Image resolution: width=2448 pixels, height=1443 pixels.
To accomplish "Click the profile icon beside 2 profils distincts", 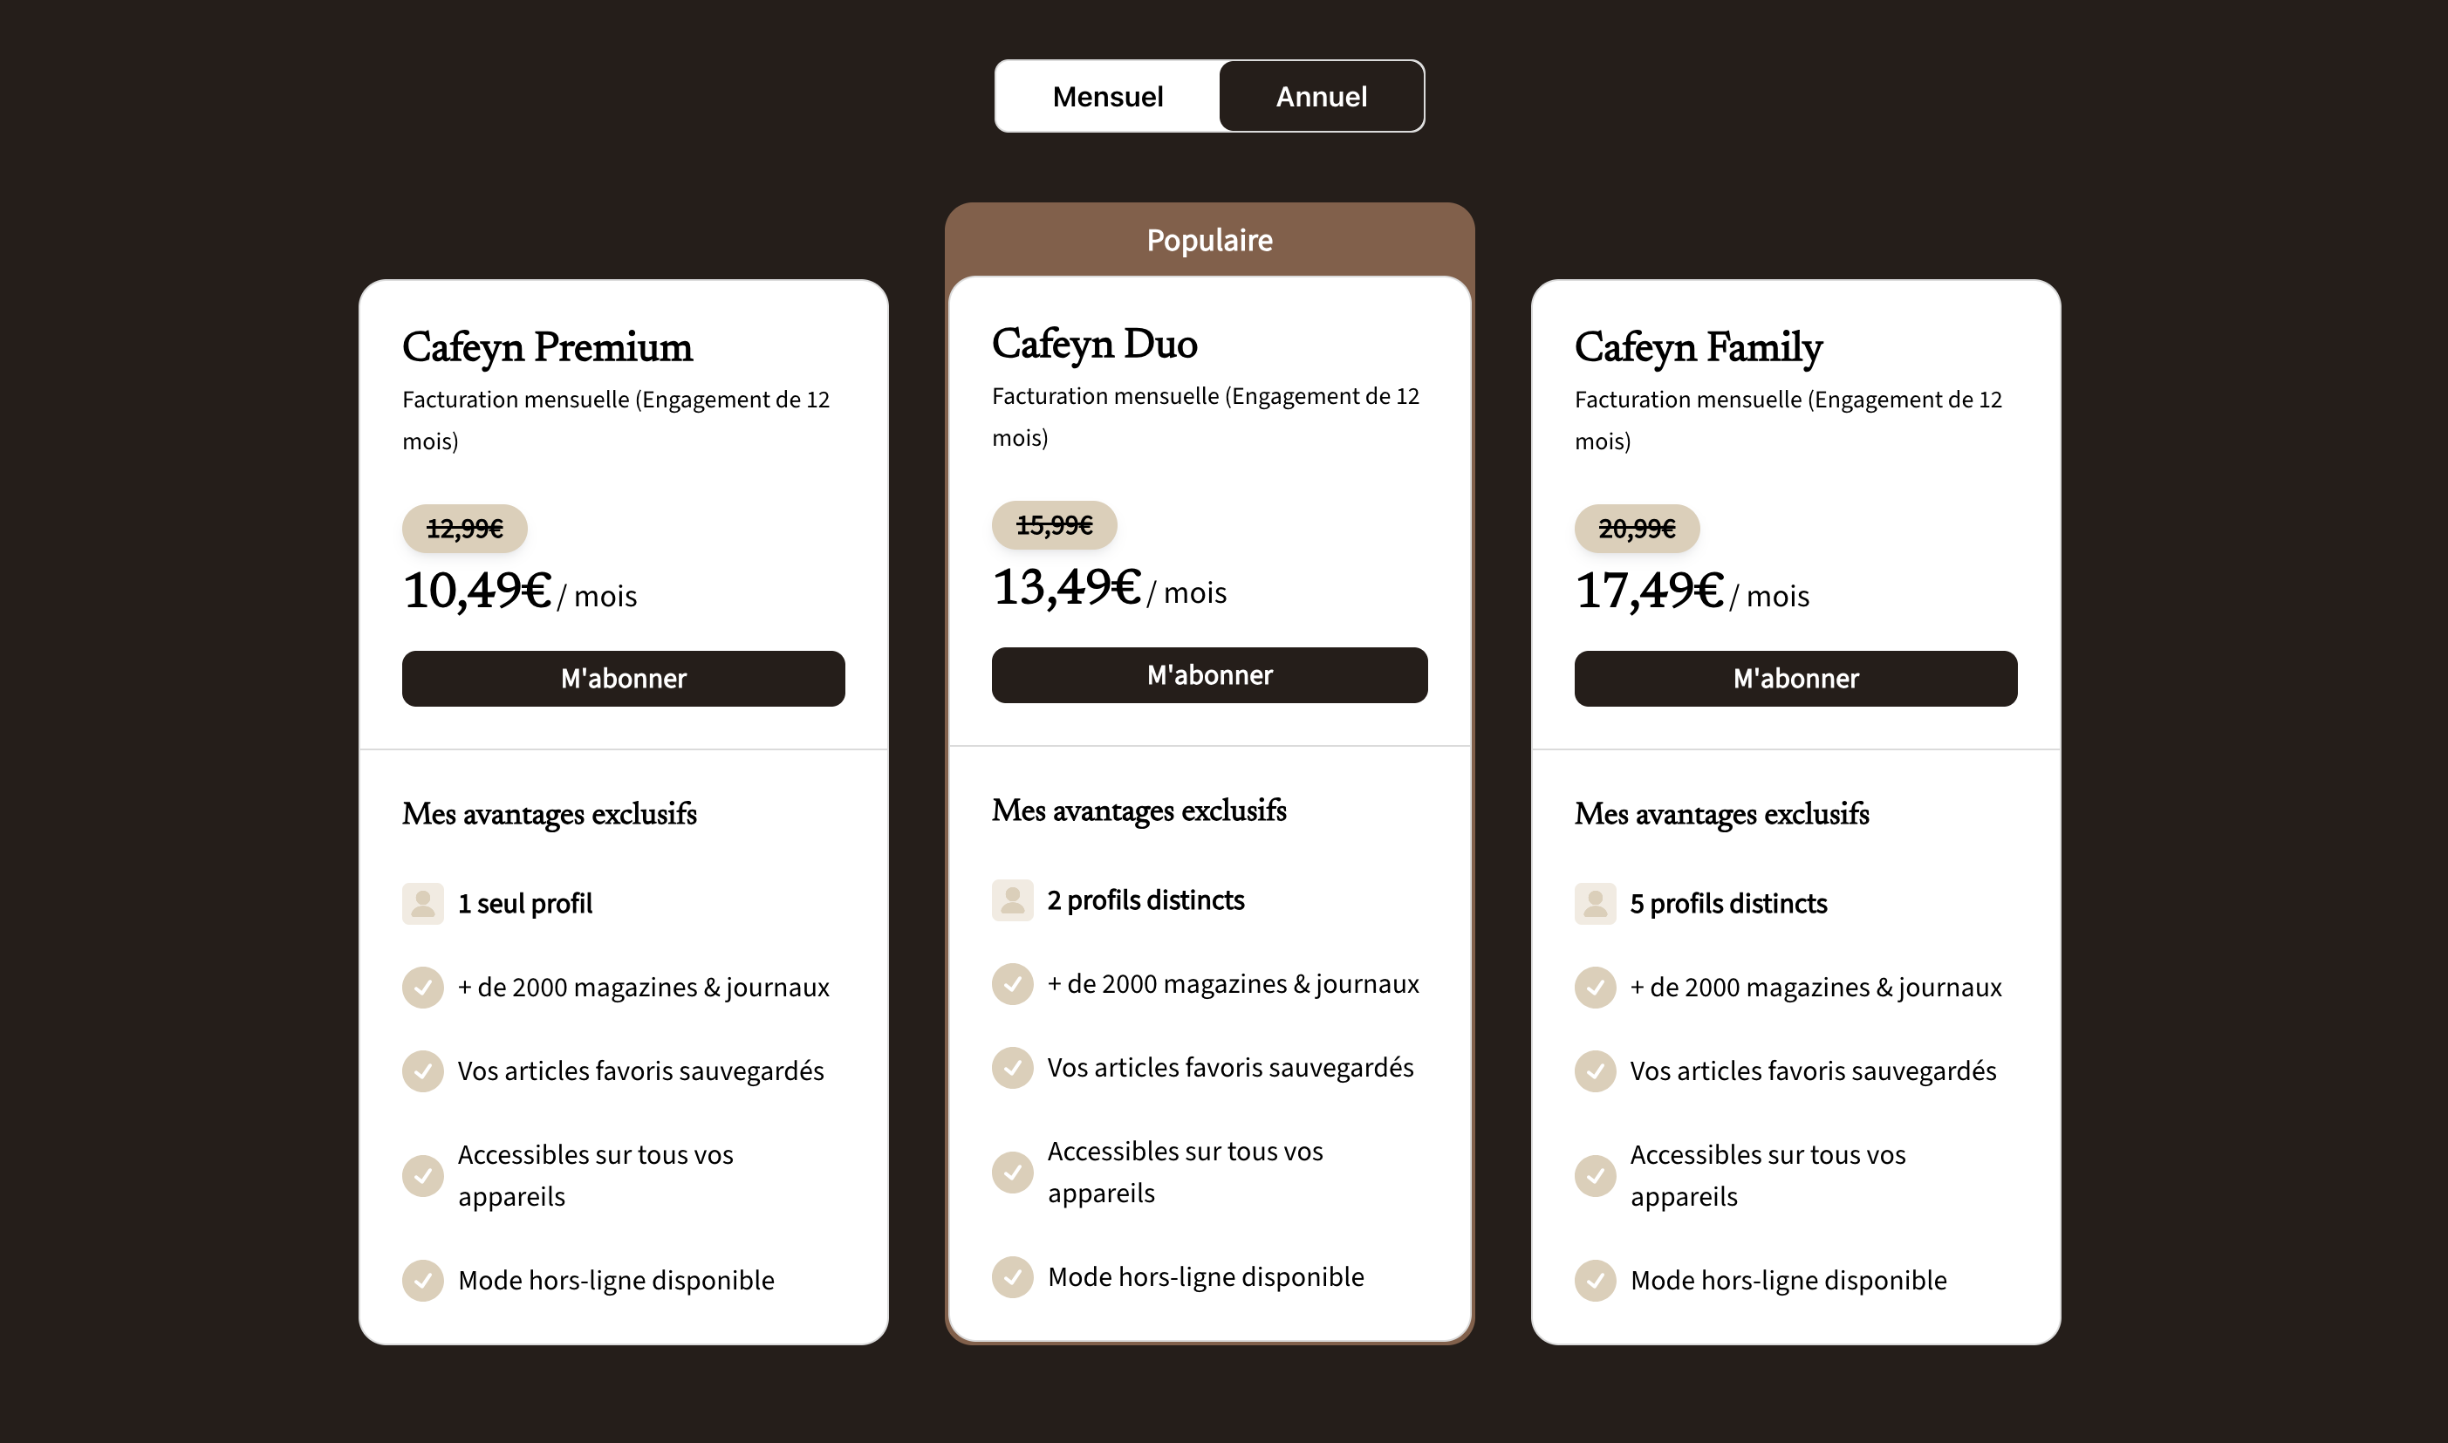I will [x=1012, y=899].
